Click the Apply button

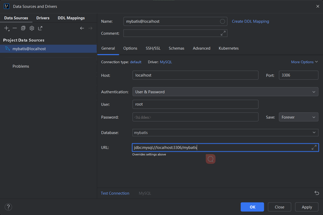pos(307,207)
